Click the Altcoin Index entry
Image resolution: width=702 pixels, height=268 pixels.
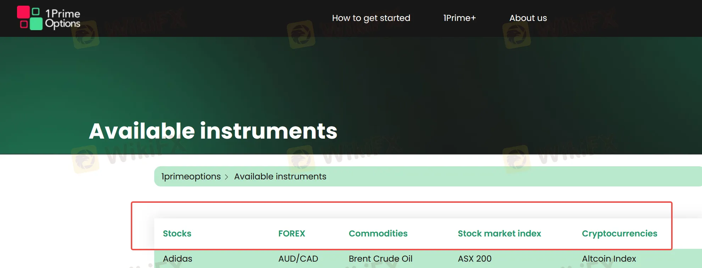[x=609, y=259]
